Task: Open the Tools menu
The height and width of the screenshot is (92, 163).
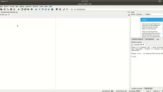Action: pos(41,6)
